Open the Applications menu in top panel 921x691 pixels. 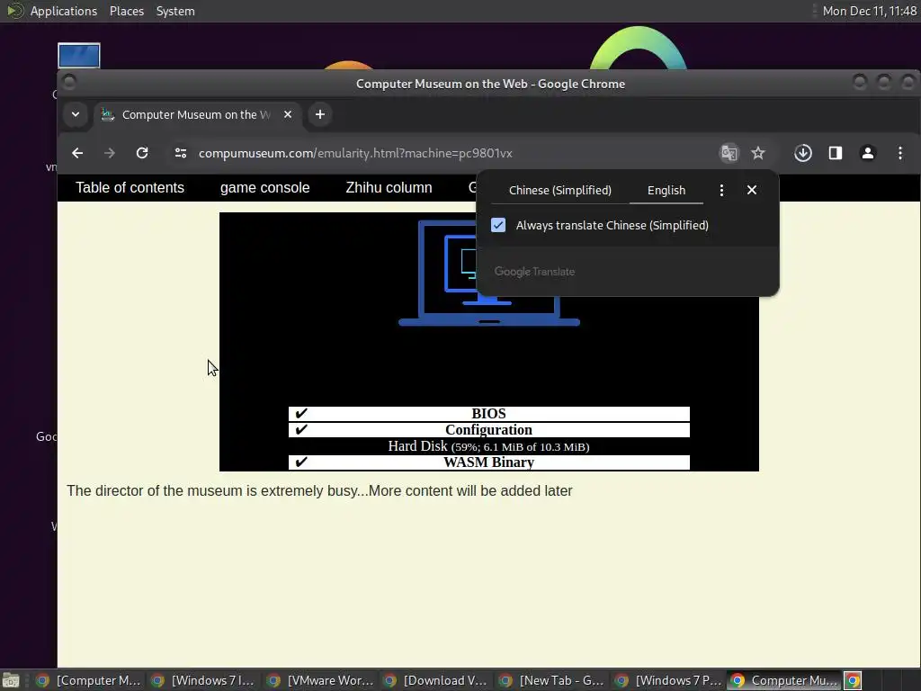coord(64,11)
